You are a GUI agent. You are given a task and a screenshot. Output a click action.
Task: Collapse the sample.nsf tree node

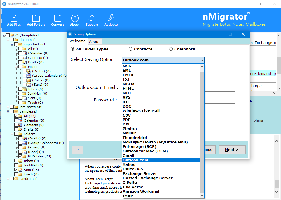coord(8,111)
